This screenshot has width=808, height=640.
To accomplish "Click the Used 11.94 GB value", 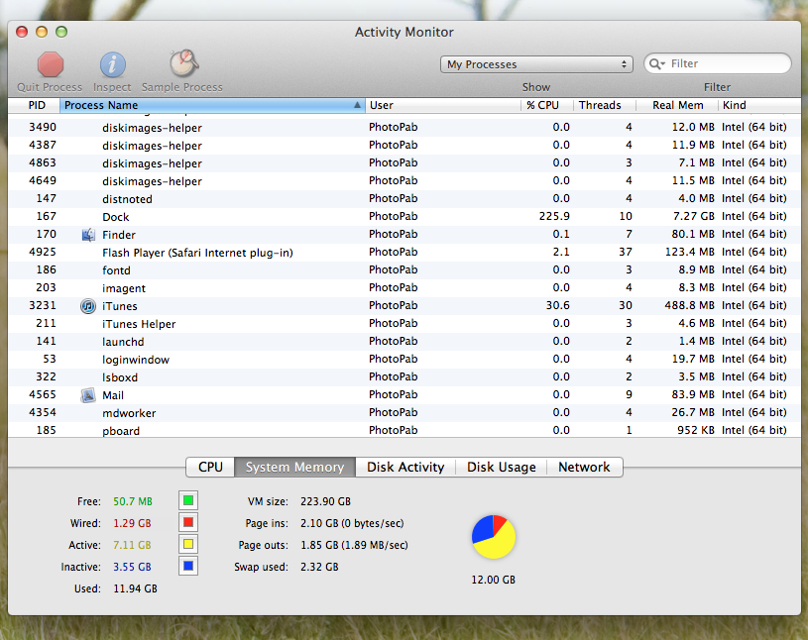I will tap(135, 588).
